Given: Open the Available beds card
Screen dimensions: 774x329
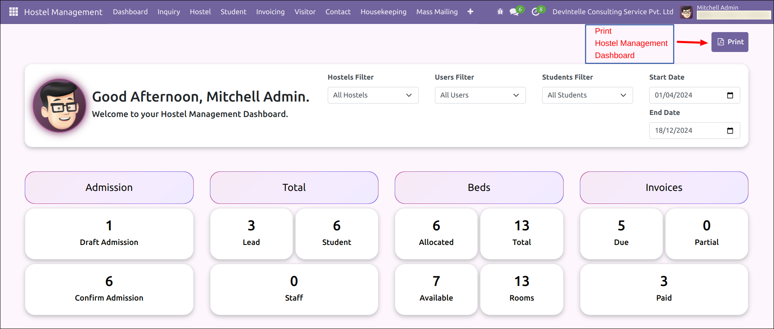Looking at the screenshot, I should click(x=436, y=289).
